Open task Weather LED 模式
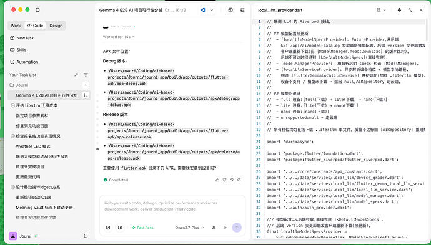The width and height of the screenshot is (431, 245). (x=33, y=147)
